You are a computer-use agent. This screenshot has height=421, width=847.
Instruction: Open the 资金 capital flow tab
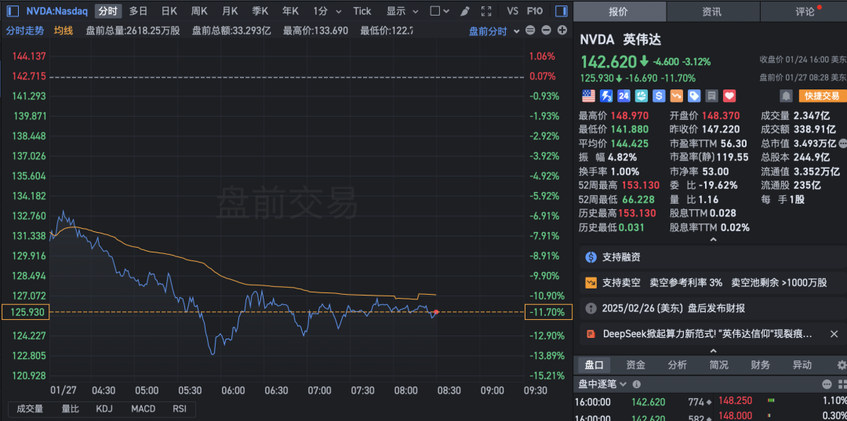click(x=635, y=365)
